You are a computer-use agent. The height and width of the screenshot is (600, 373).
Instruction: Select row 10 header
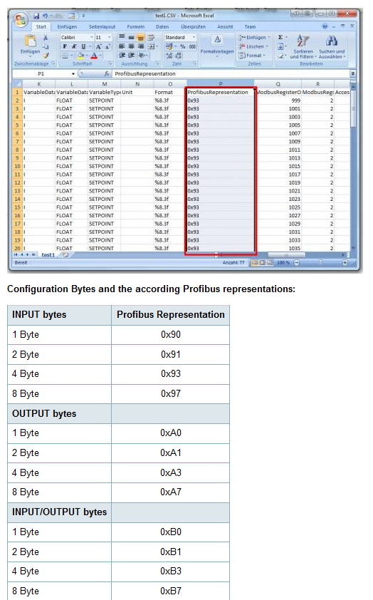point(18,166)
